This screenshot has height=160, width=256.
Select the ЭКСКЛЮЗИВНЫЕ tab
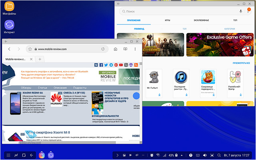201,20
